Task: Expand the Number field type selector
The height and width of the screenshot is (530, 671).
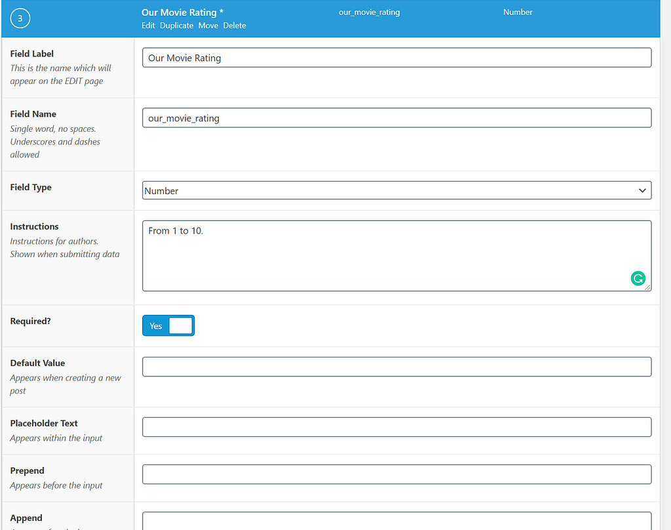Action: point(396,190)
